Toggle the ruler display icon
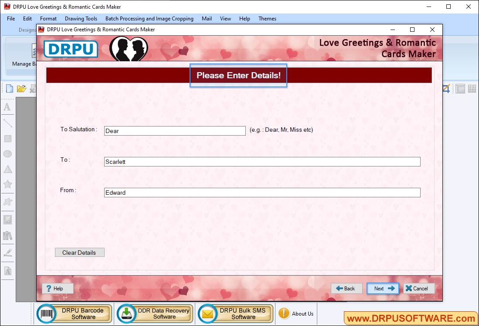The image size is (479, 326). coord(460,88)
